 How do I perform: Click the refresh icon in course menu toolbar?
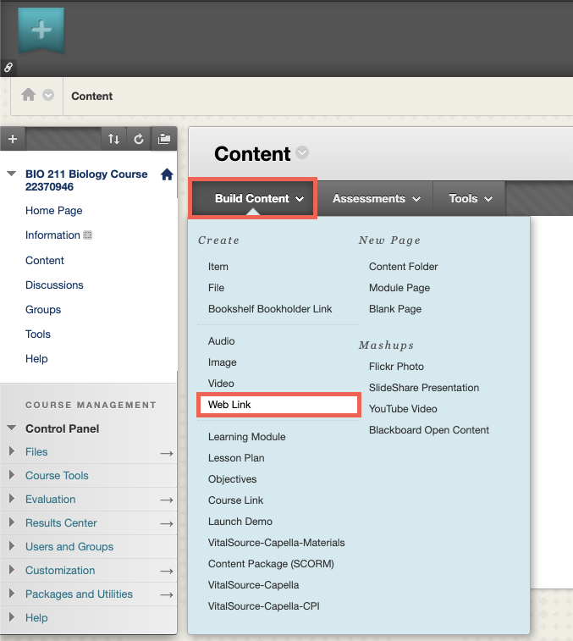click(x=139, y=139)
